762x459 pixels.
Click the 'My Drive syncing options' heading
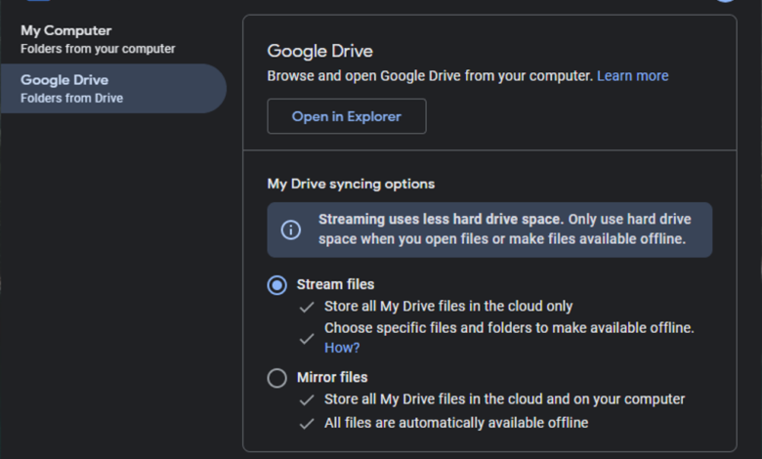pos(351,184)
